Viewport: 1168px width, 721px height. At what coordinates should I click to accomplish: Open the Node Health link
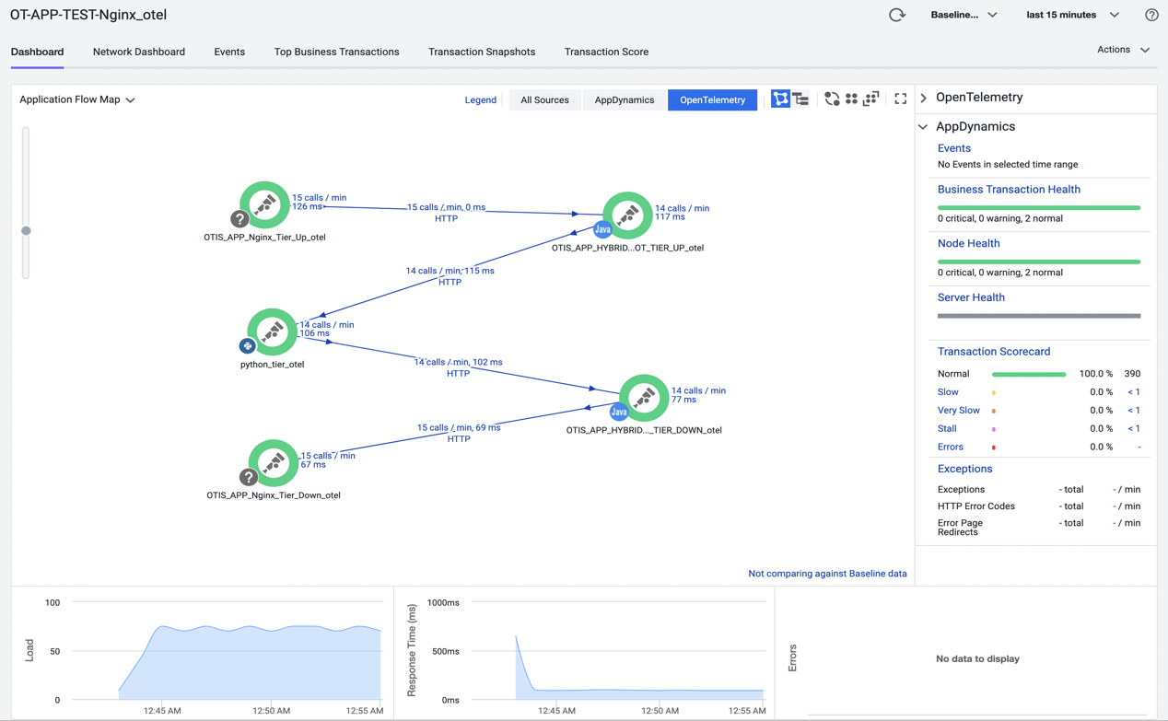[x=968, y=243]
